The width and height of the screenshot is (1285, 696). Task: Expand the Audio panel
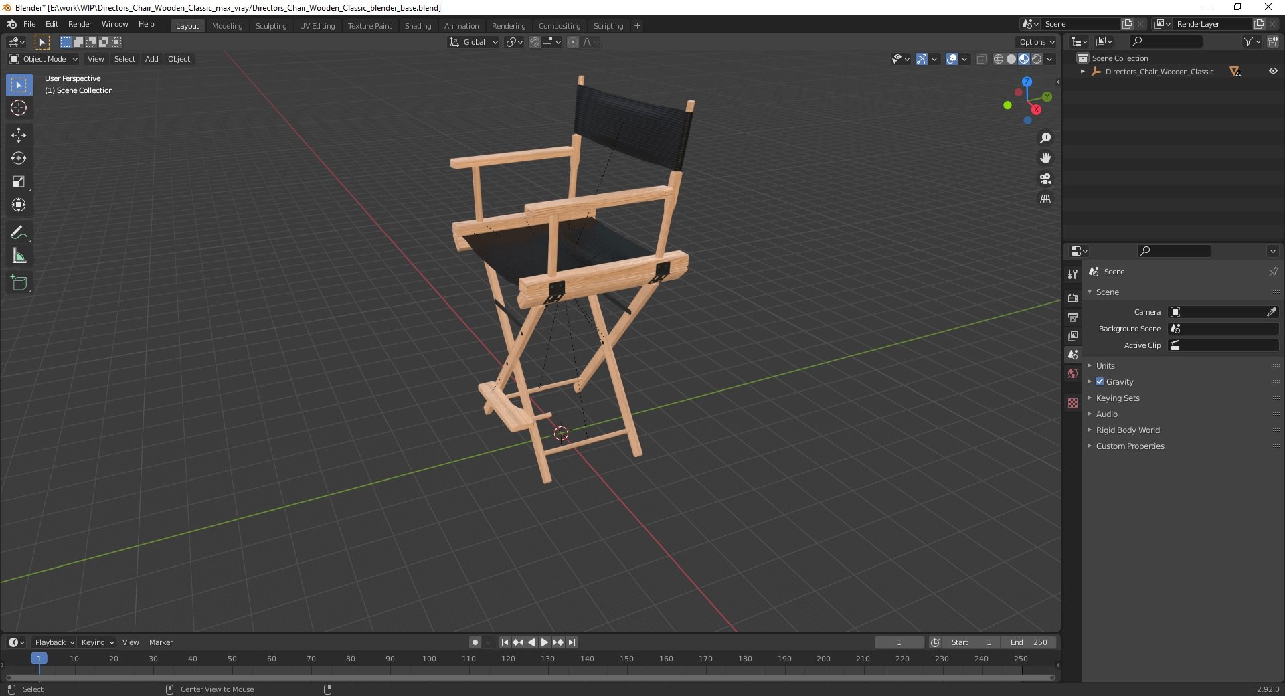(1107, 414)
